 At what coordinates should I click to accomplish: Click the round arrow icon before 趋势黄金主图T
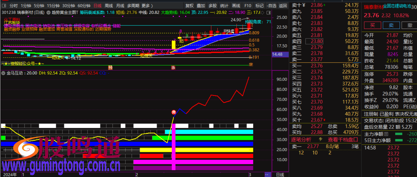click(x=48, y=12)
